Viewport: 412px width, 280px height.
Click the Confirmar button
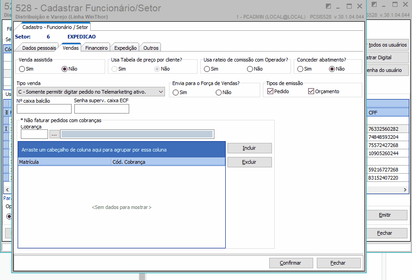[291, 263]
